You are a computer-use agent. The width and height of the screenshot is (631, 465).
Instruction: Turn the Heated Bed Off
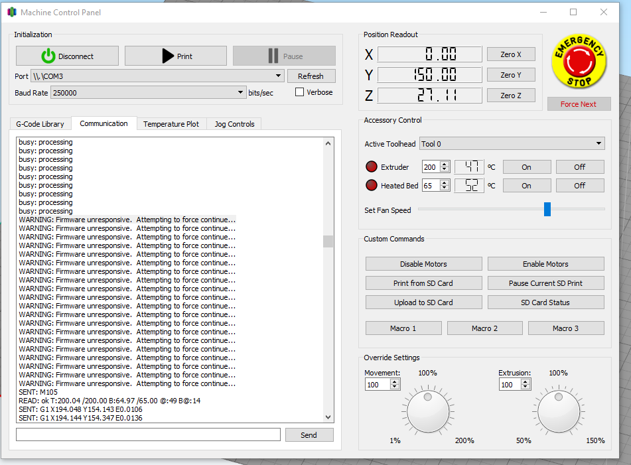pyautogui.click(x=579, y=186)
